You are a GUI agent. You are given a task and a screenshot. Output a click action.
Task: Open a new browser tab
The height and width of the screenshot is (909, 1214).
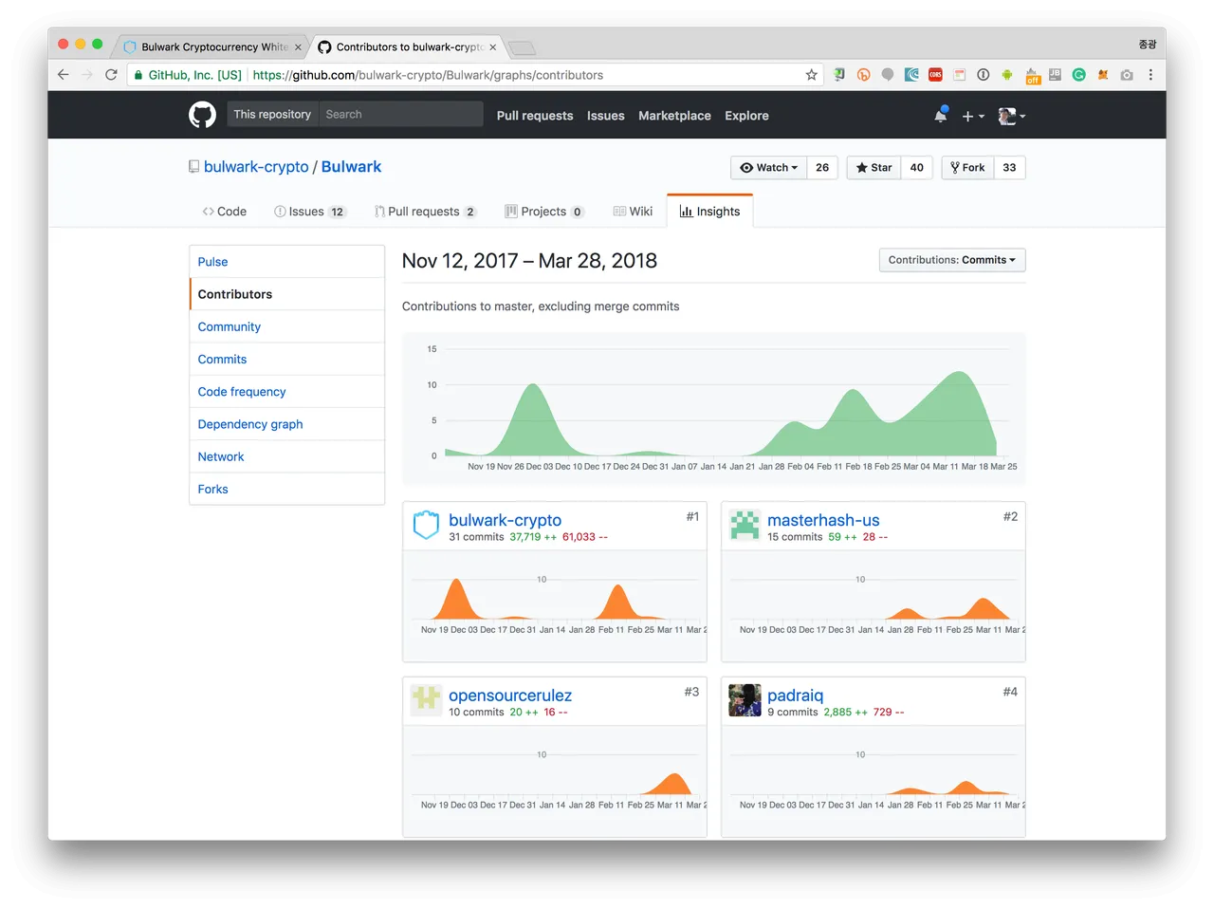[522, 47]
